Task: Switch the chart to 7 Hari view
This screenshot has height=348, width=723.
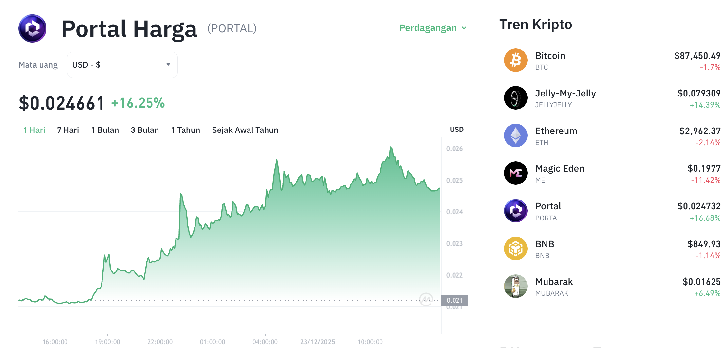Action: tap(67, 130)
